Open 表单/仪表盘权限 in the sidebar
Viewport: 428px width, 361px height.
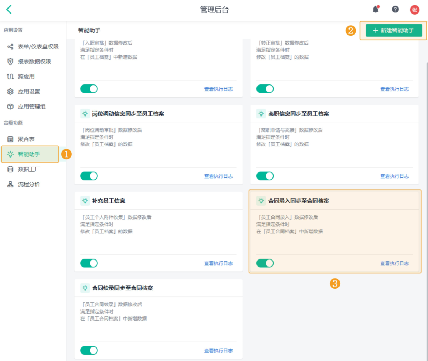[38, 47]
